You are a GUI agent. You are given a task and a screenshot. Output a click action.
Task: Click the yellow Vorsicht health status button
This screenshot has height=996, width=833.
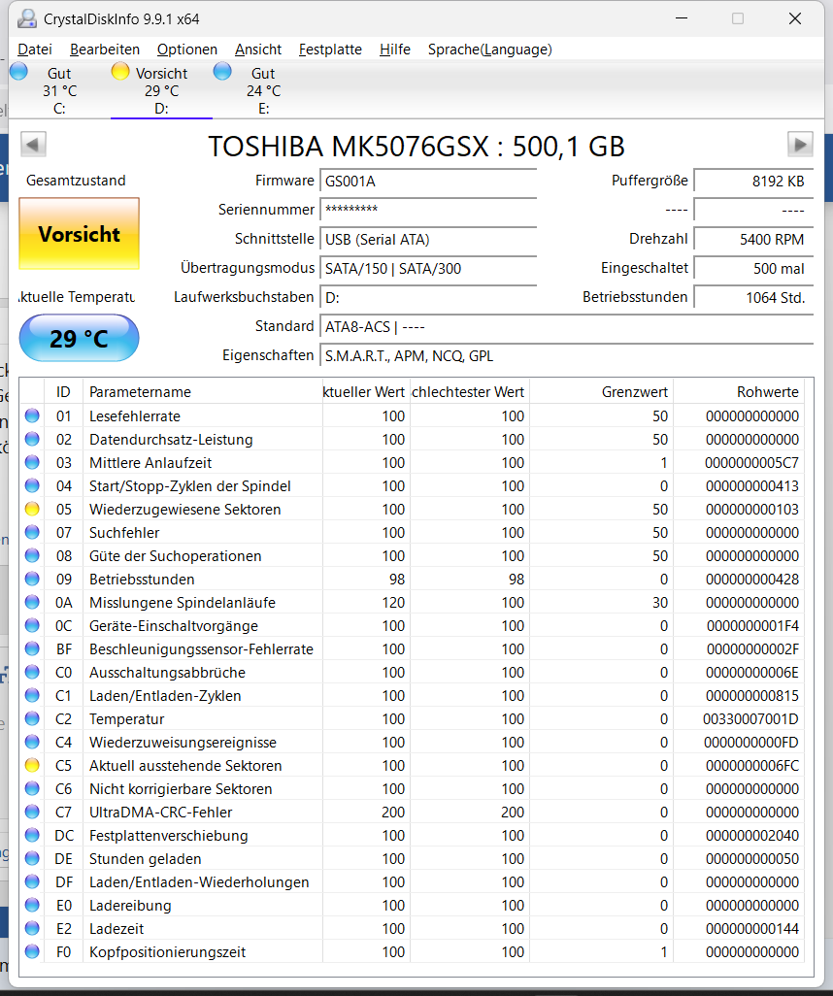click(80, 234)
